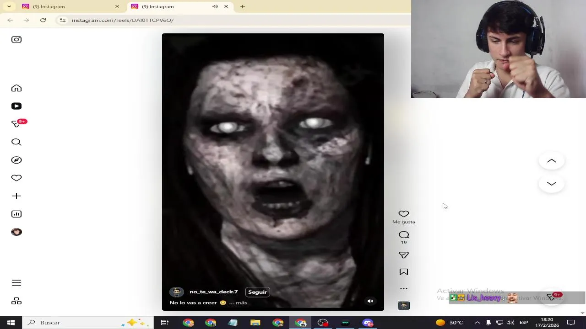Mute tab audio speaker icon
The width and height of the screenshot is (586, 329).
click(215, 6)
